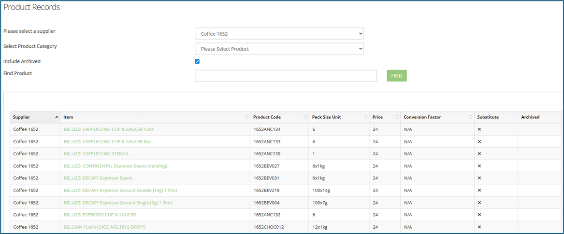This screenshot has height=234, width=564.
Task: Open the supplier dropdown showing Coffee 1652
Action: [x=279, y=34]
